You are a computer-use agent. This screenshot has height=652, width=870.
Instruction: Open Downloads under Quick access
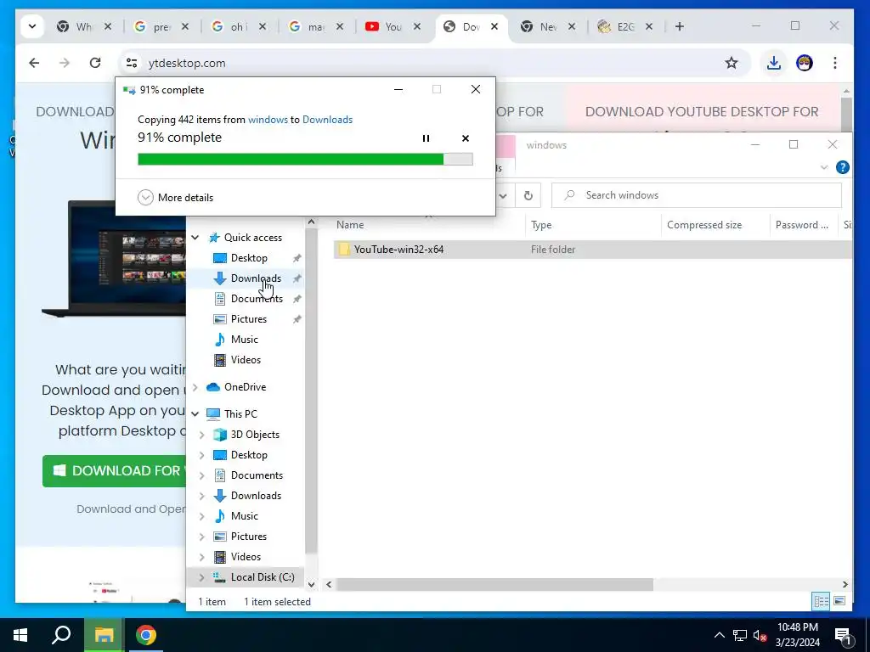(256, 278)
